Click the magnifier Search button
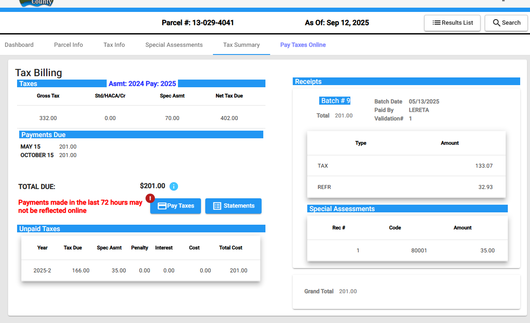This screenshot has width=530, height=323. point(506,23)
